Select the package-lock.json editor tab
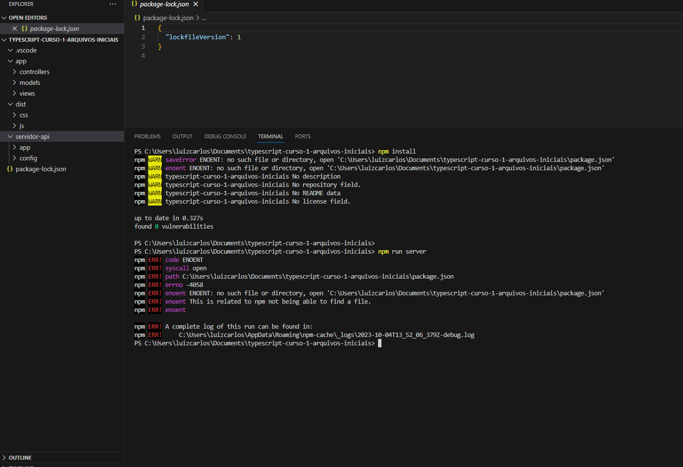Image resolution: width=683 pixels, height=467 pixels. pos(164,4)
